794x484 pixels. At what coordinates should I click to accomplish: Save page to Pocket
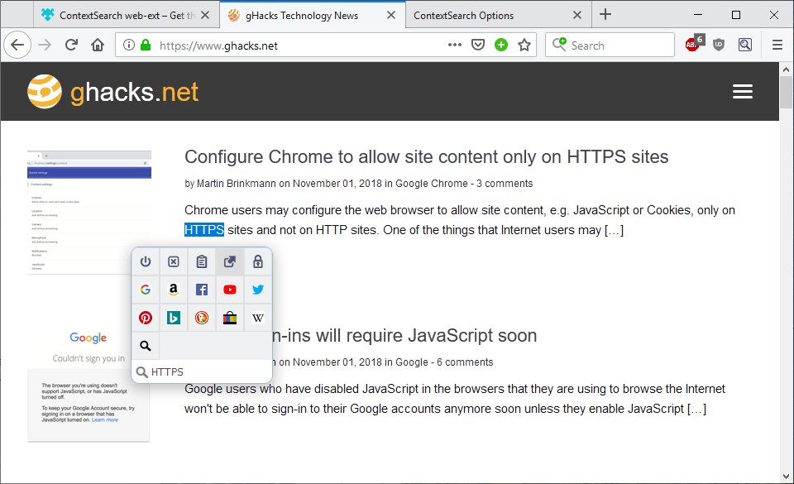click(478, 45)
